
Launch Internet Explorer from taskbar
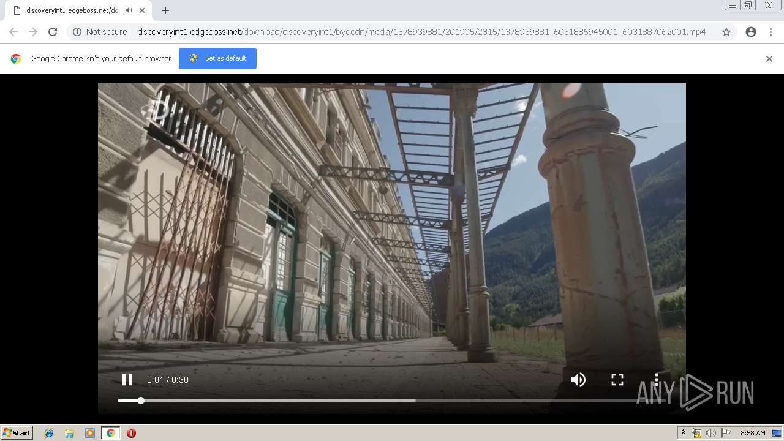coord(49,433)
